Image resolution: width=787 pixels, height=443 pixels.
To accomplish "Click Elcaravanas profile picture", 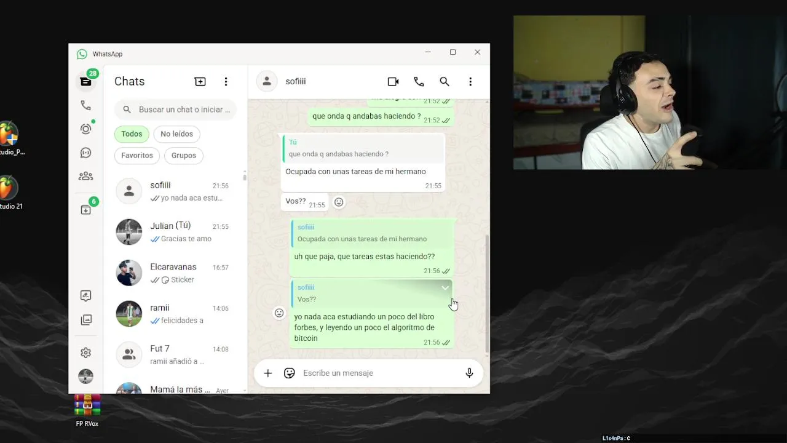I will click(129, 273).
